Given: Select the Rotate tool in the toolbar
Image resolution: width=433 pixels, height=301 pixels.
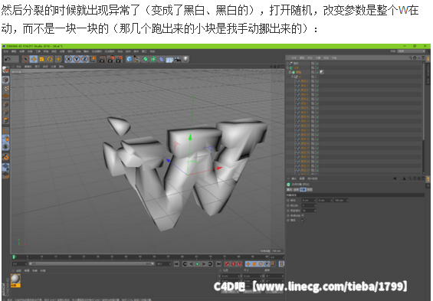Looking at the screenshot, I should 50,59.
